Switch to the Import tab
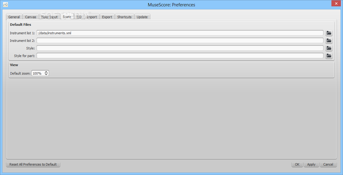 point(92,17)
